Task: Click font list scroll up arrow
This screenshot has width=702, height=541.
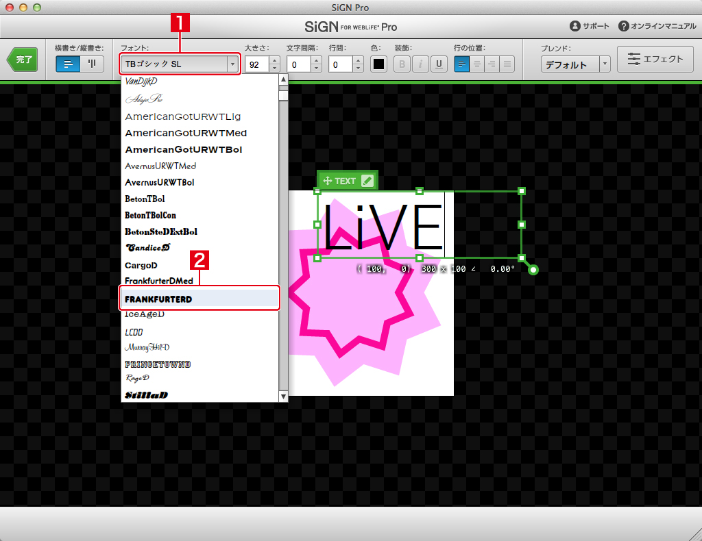Action: pyautogui.click(x=283, y=79)
